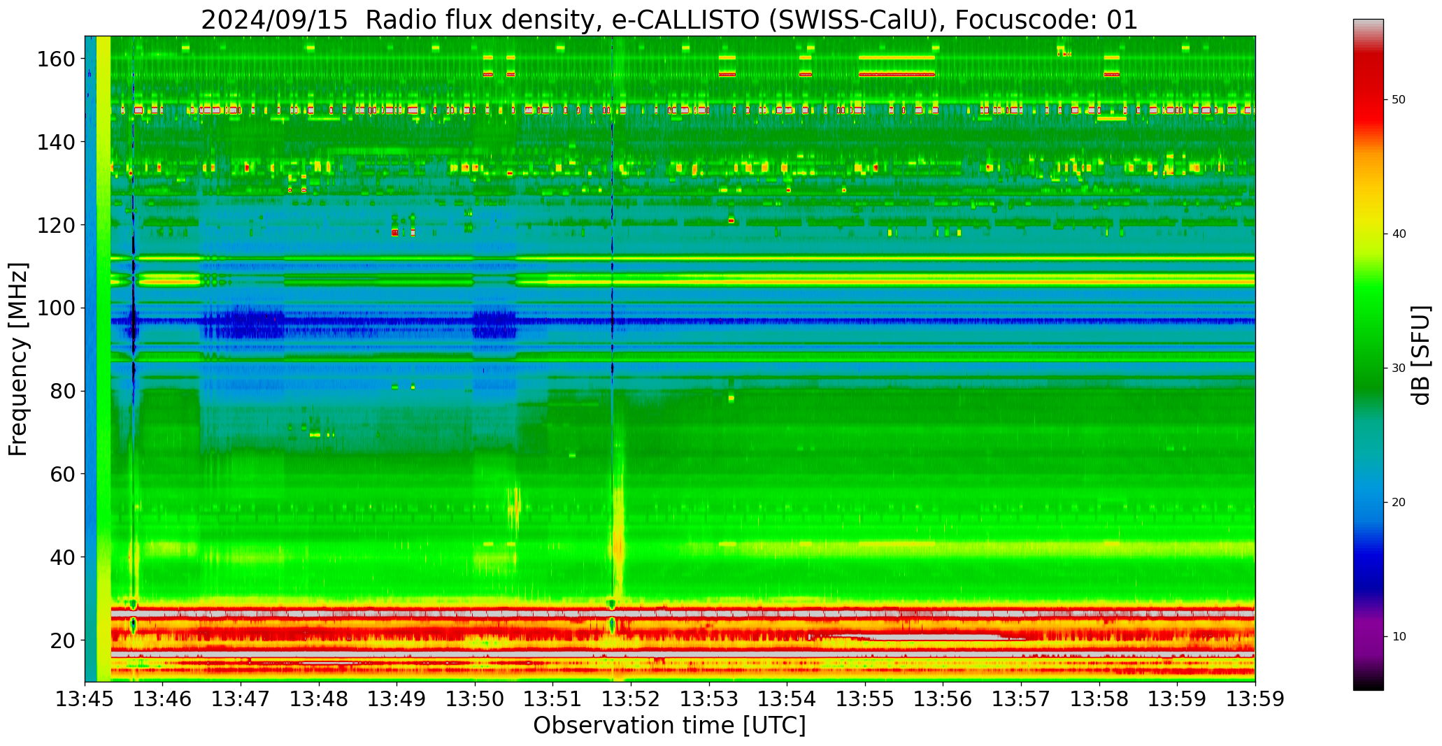Click the 60 frequency tick label
The image size is (1442, 746).
[x=63, y=474]
